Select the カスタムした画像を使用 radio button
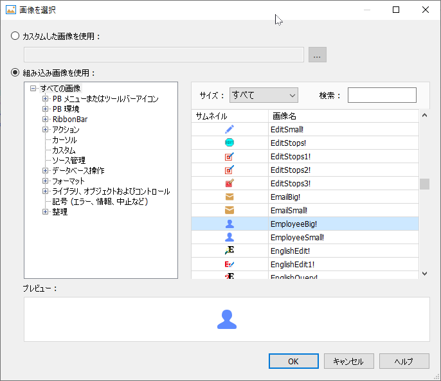 [15, 37]
